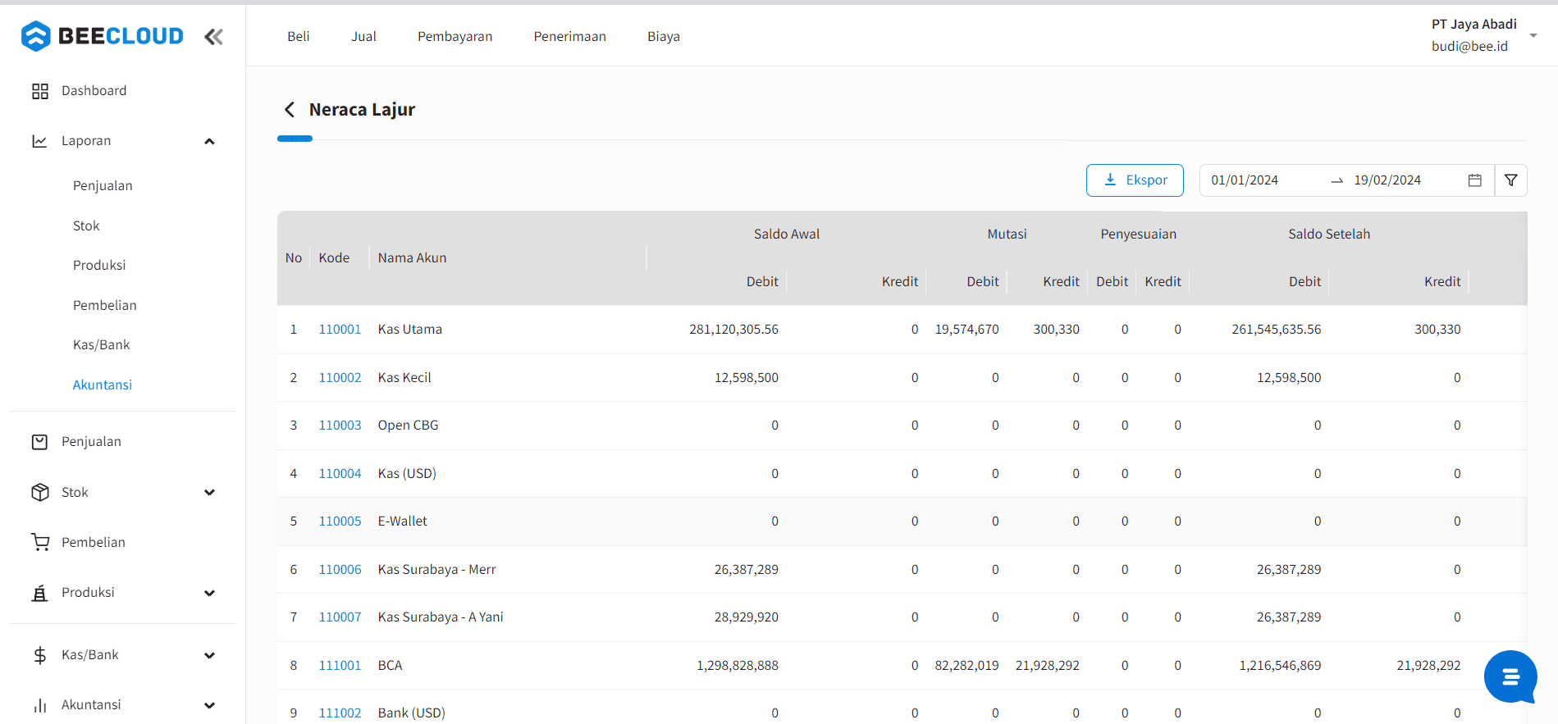Viewport: 1558px width, 724px height.
Task: Open the Penjualan main sidebar item
Action: [91, 442]
